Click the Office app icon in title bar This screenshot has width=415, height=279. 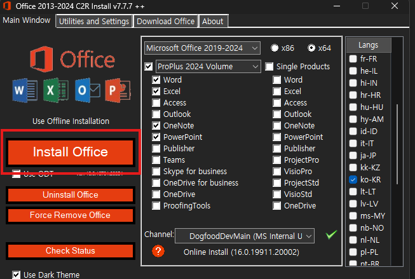pyautogui.click(x=6, y=6)
